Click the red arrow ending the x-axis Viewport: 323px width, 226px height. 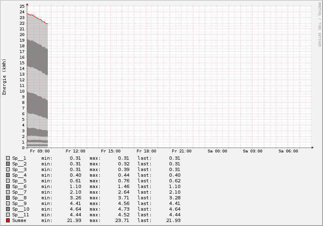(x=312, y=148)
